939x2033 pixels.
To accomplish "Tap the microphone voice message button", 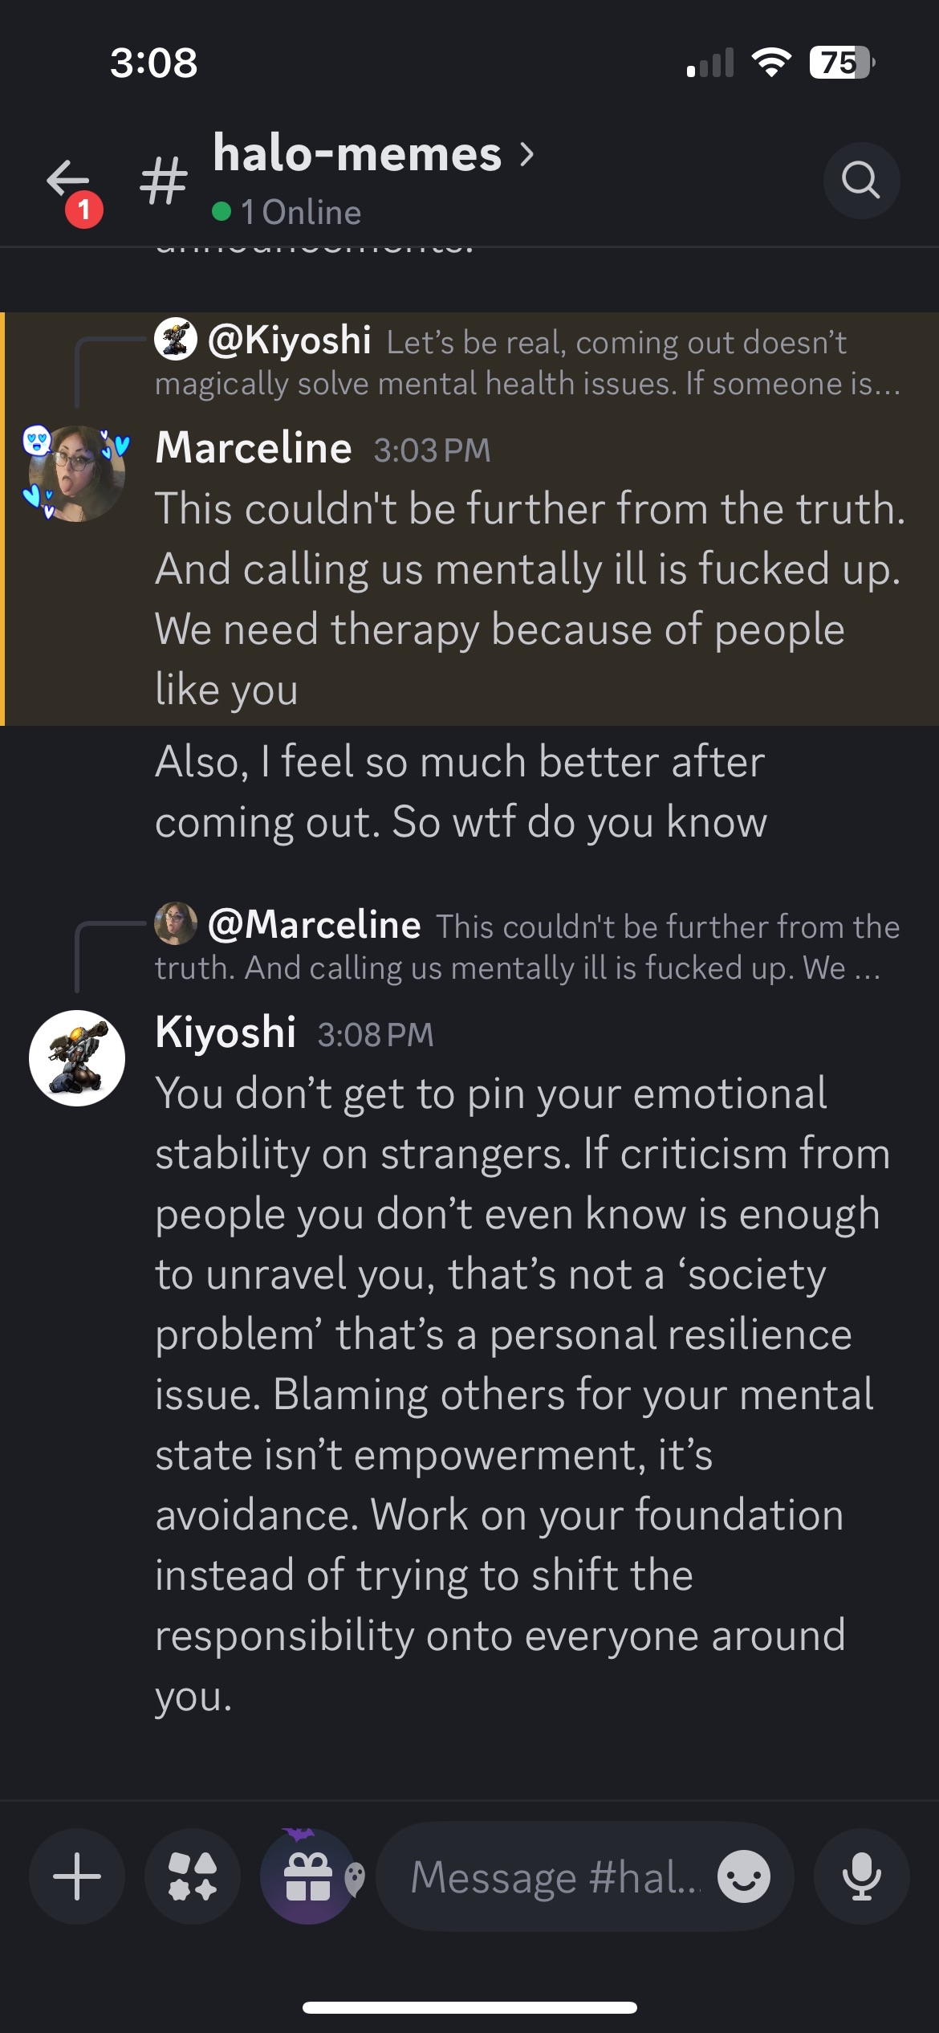I will click(x=861, y=1876).
